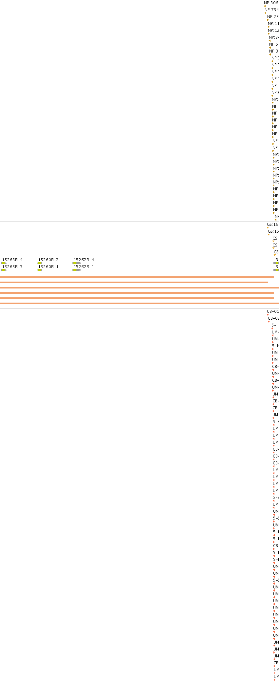Click the 15260R-2 reverse-strand feature glyph
This screenshot has width=279, height=682.
tap(39, 263)
